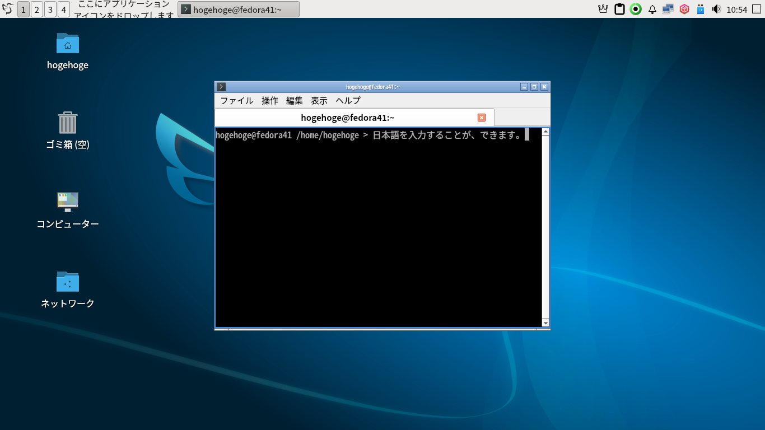The image size is (765, 430).
Task: Click the notification bell icon
Action: (651, 9)
